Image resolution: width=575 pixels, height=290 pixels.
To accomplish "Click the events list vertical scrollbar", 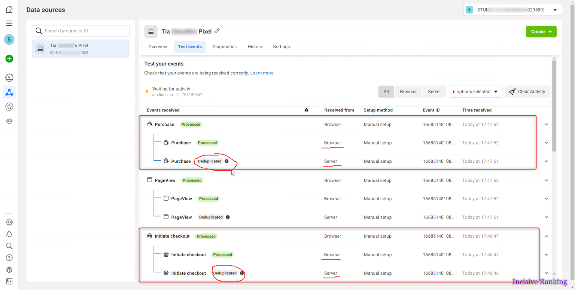I will click(554, 106).
